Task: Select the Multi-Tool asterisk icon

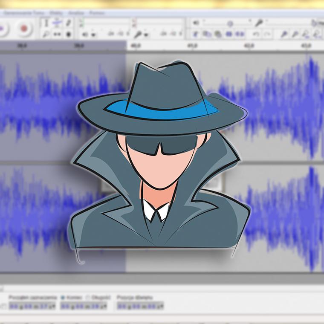Action: pyautogui.click(x=68, y=35)
